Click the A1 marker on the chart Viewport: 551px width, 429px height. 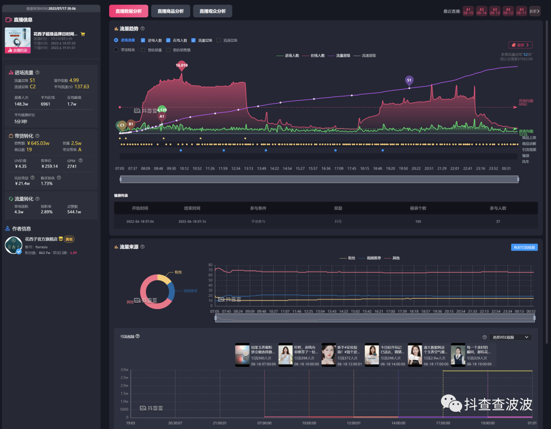coord(162,117)
